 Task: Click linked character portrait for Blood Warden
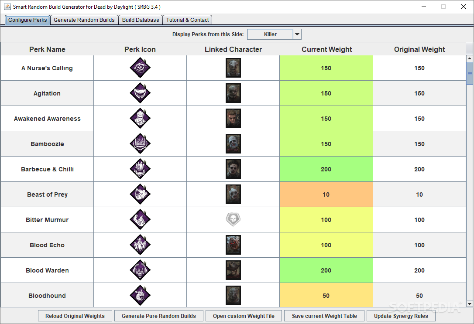tap(233, 270)
